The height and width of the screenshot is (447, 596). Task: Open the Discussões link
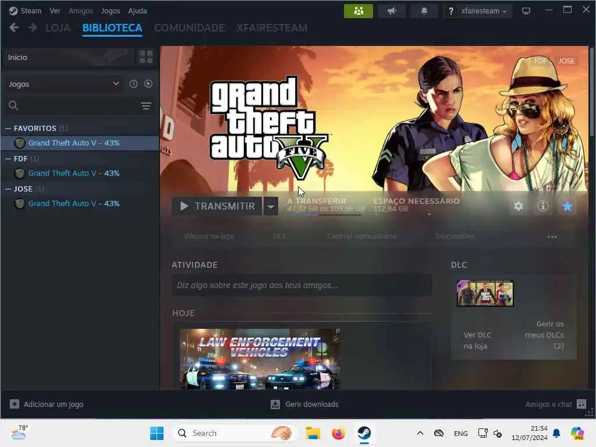pos(455,236)
